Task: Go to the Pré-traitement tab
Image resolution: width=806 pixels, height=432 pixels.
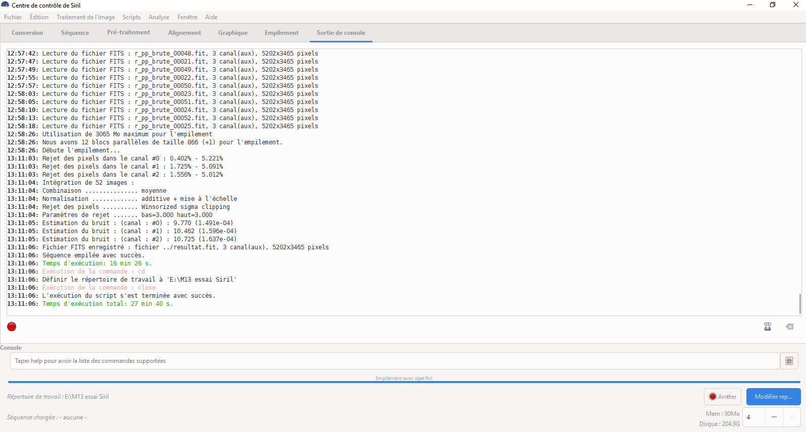Action: coord(128,32)
